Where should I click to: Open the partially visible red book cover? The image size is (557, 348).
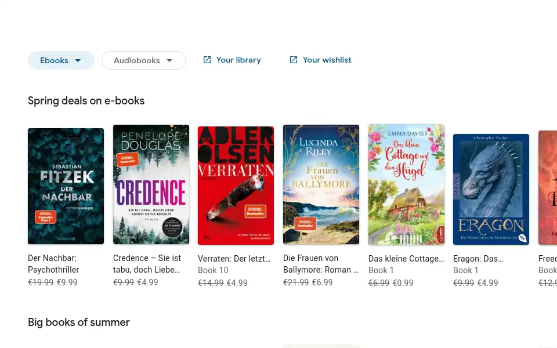(x=548, y=187)
